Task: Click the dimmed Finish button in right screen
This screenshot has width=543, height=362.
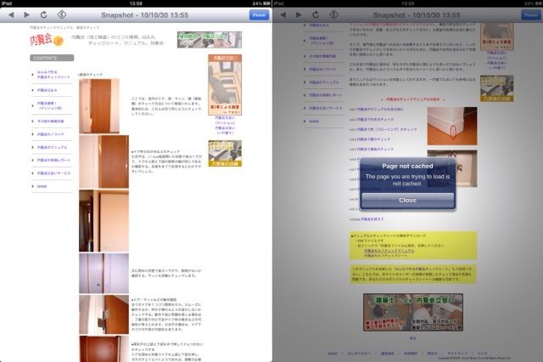Action: tap(531, 15)
